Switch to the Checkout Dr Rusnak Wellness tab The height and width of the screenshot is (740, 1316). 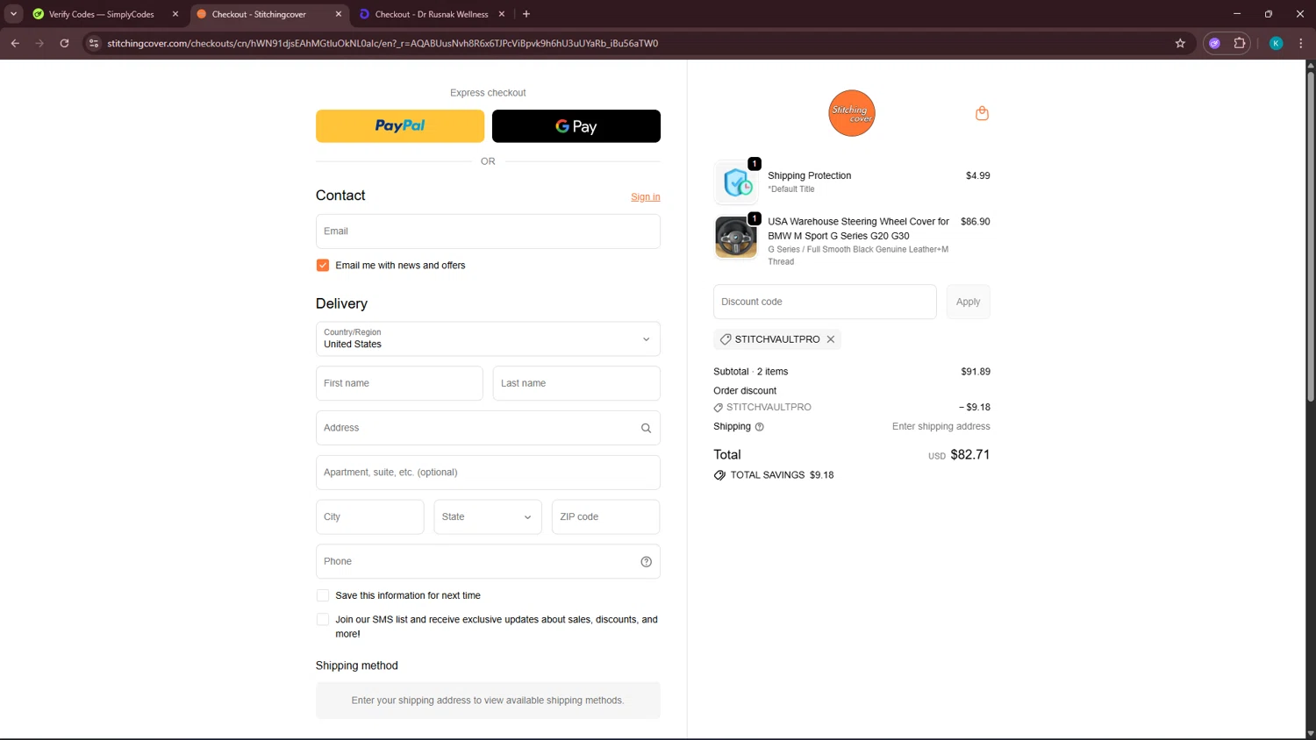click(x=430, y=14)
